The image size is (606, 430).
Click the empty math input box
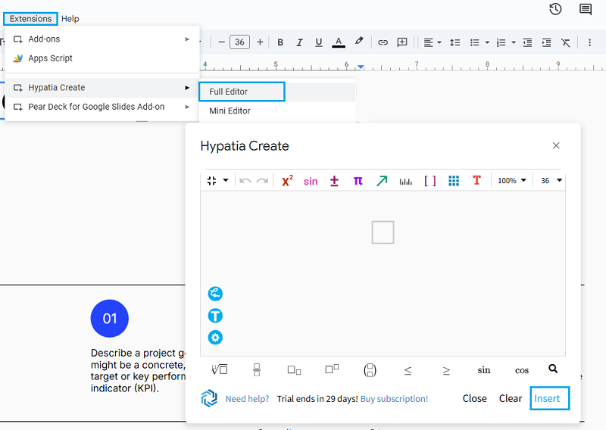(383, 232)
